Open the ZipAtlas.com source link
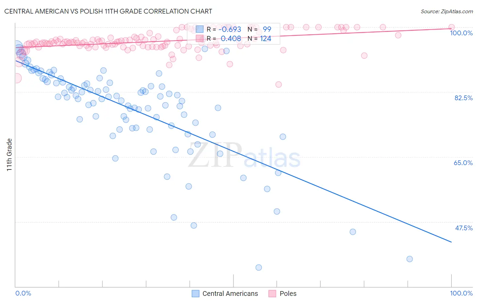This screenshot has height=303, width=477. click(x=447, y=12)
